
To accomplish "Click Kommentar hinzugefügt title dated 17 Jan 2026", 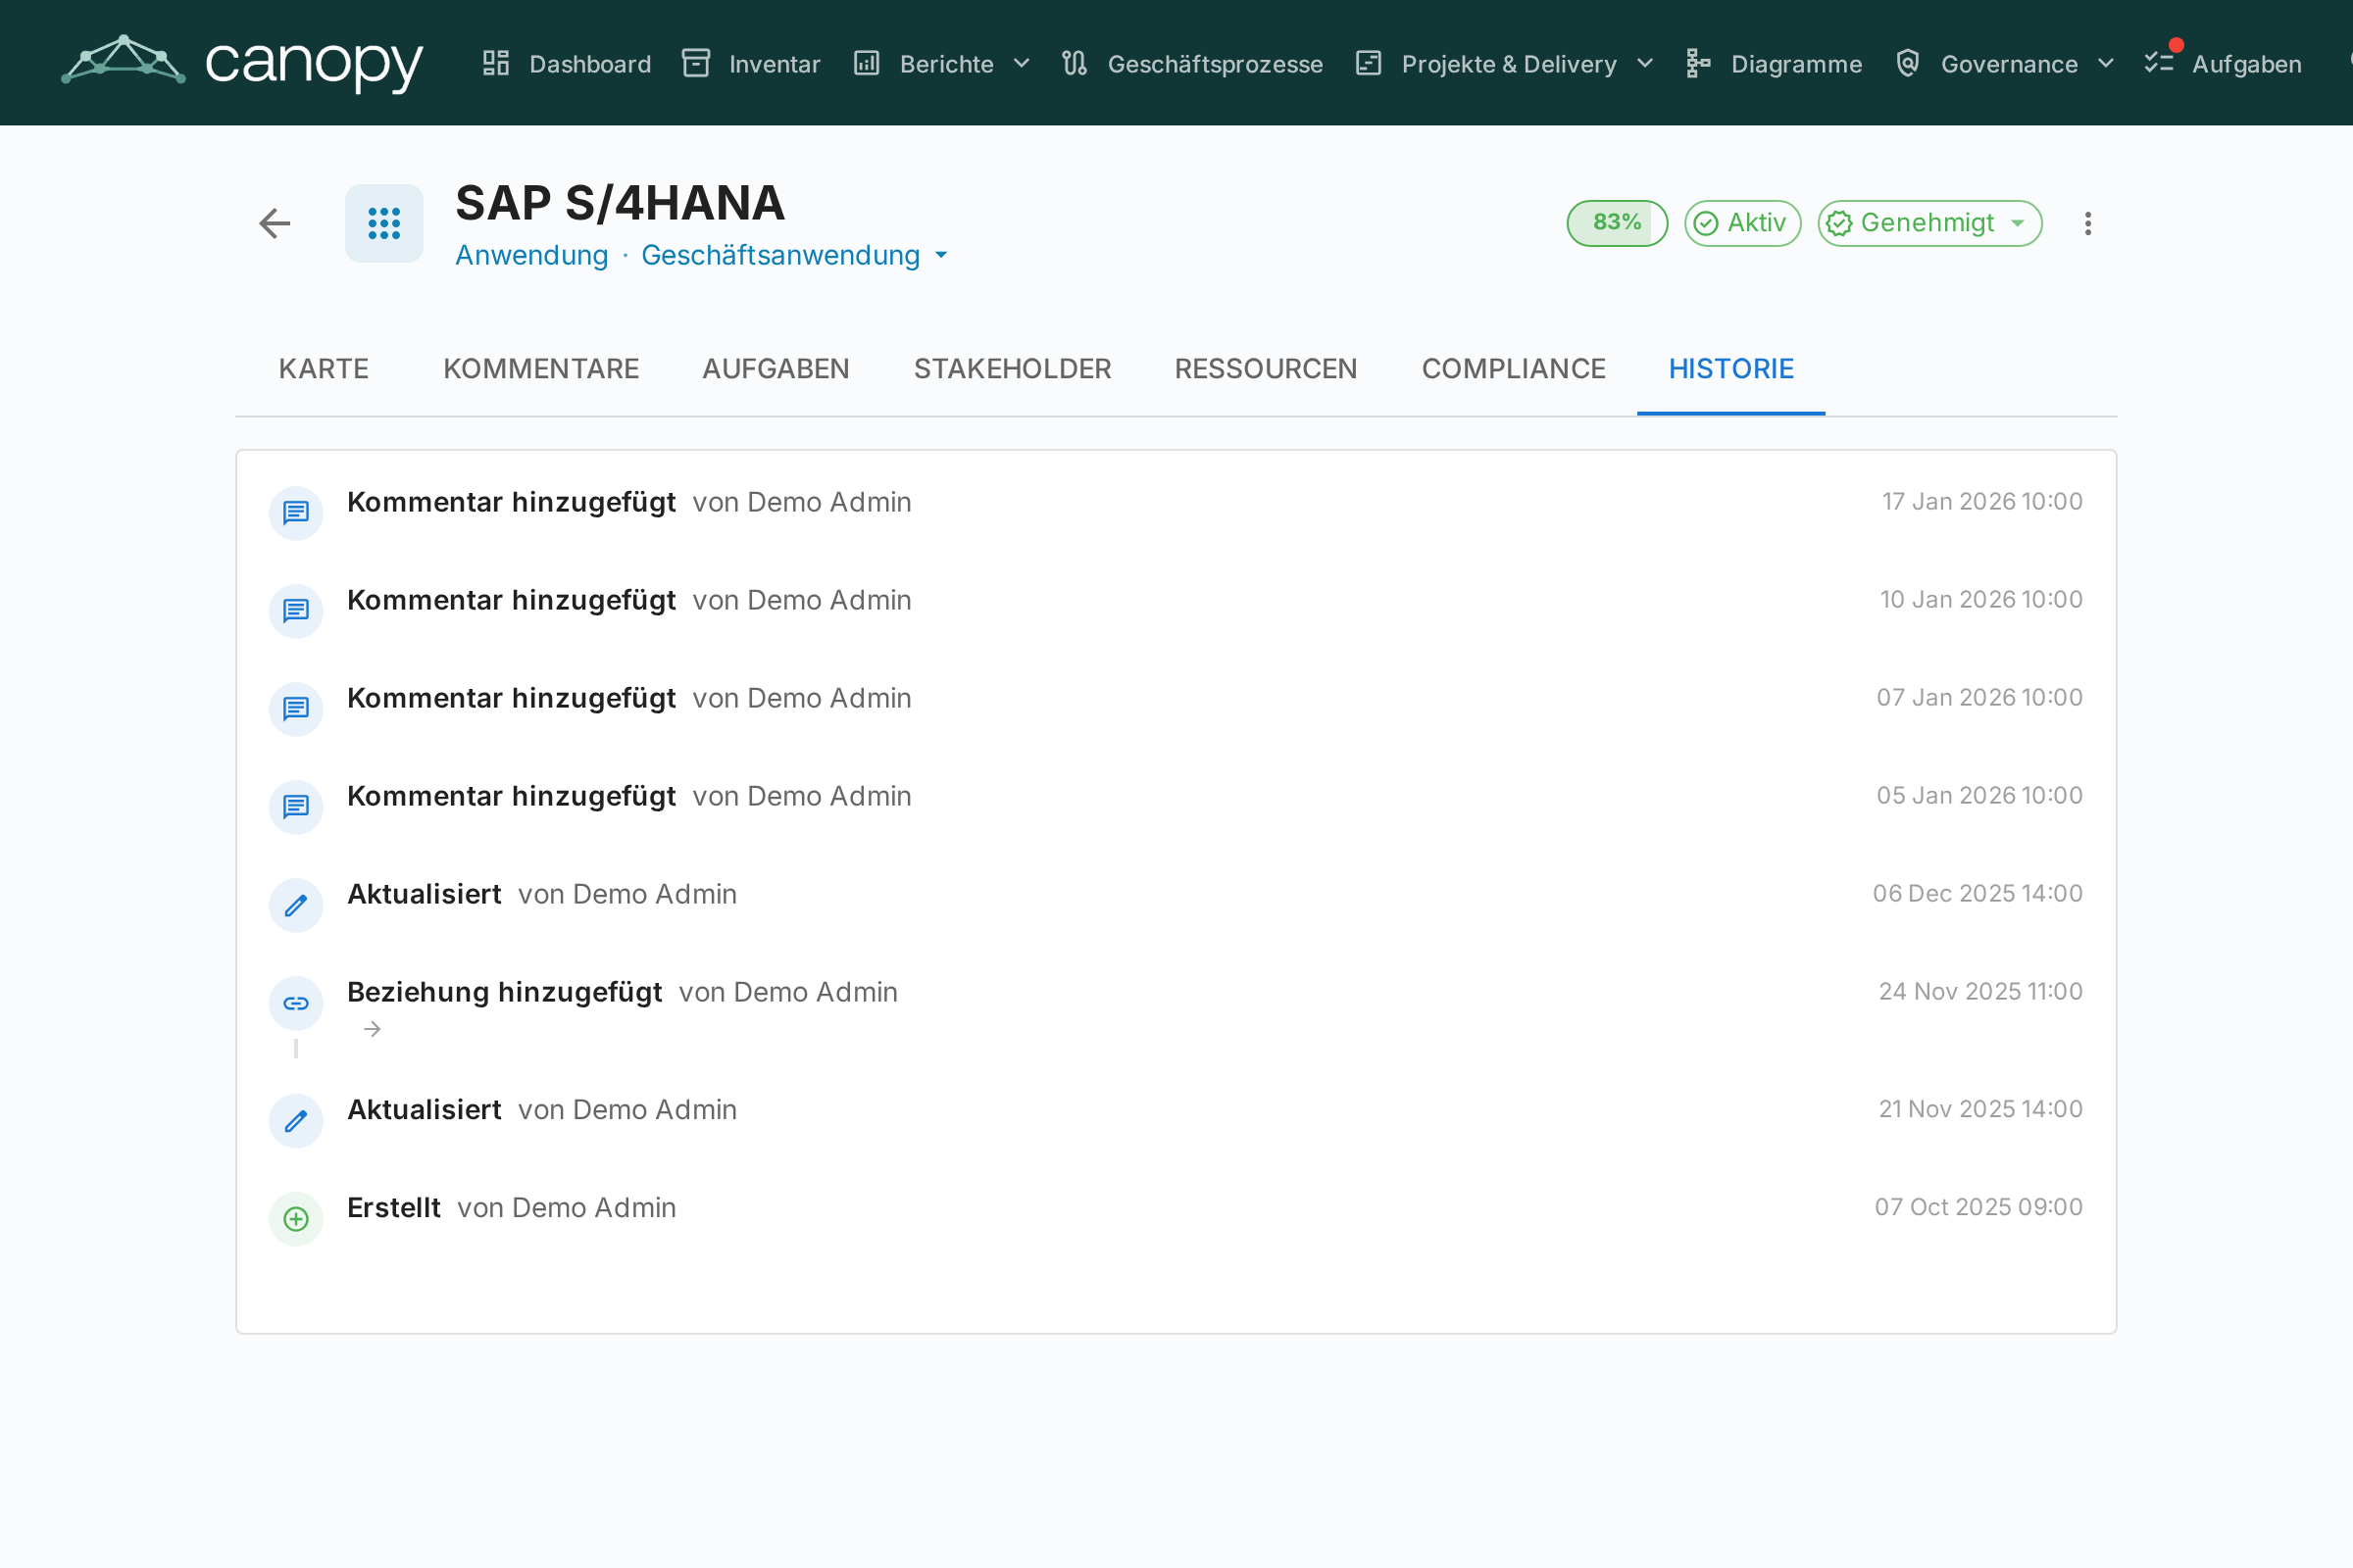I will click(x=511, y=502).
